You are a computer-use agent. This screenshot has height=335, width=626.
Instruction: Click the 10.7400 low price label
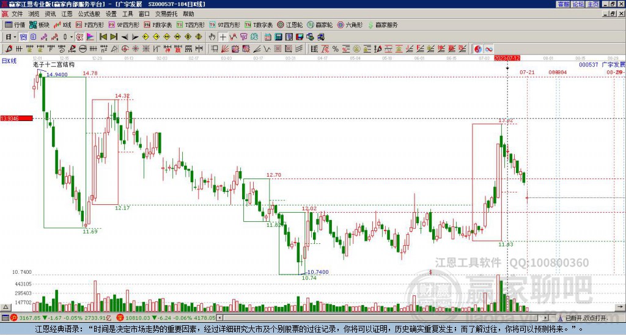[x=318, y=272]
